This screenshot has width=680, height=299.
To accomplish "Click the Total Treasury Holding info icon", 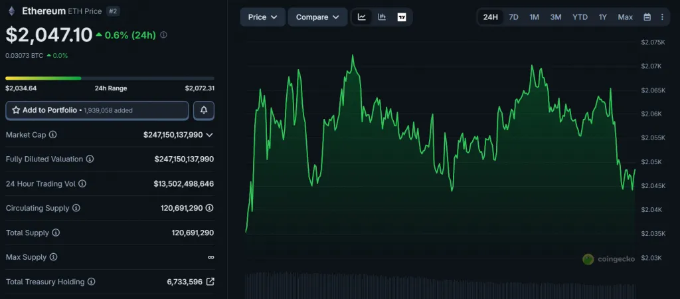I will [91, 282].
